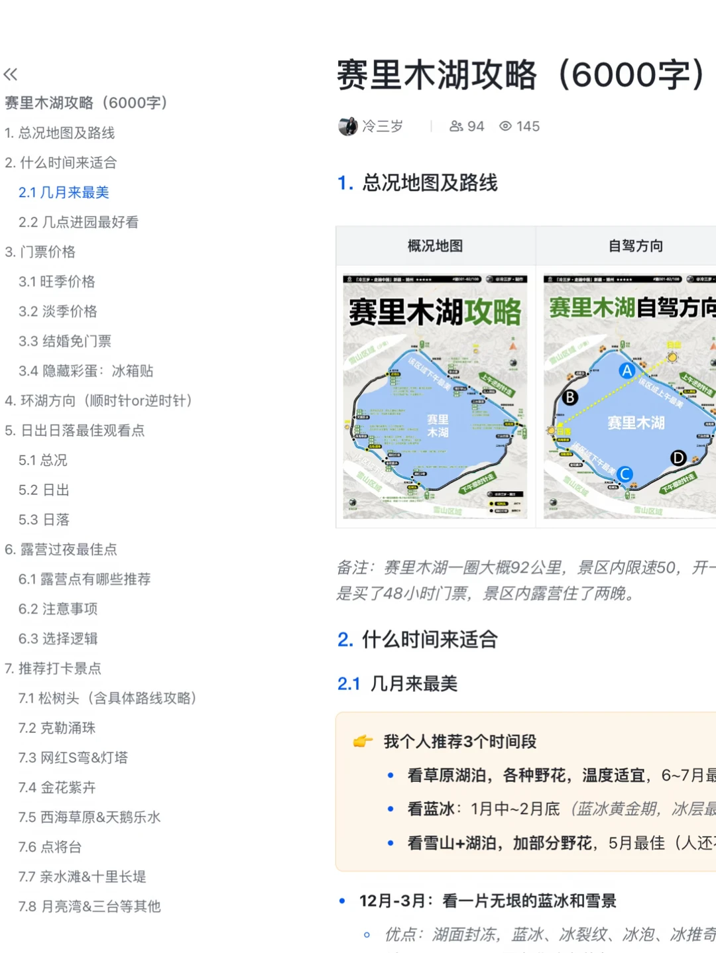Click the pointing-hand emoji in callout
The height and width of the screenshot is (953, 716).
click(x=363, y=741)
